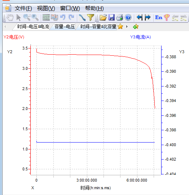
Task: Switch language to English with En
Action: [x=159, y=17]
